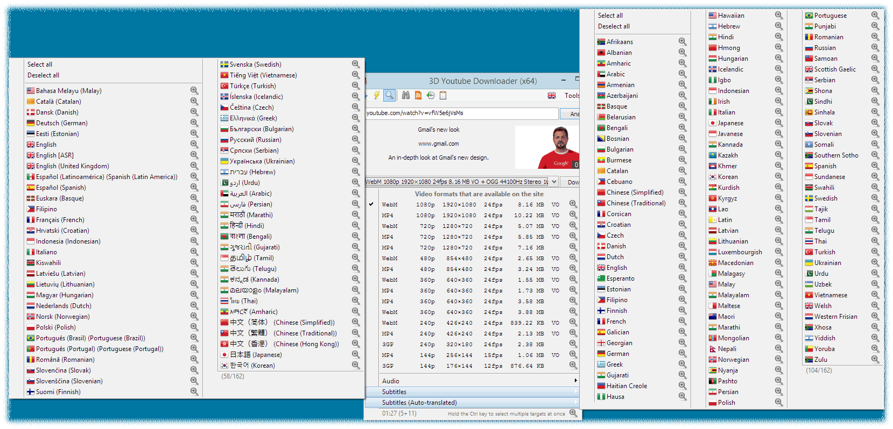Screen dimensions: 893x429
Task: Click magnifier beside Portuguese in right panel
Action: coord(875,16)
